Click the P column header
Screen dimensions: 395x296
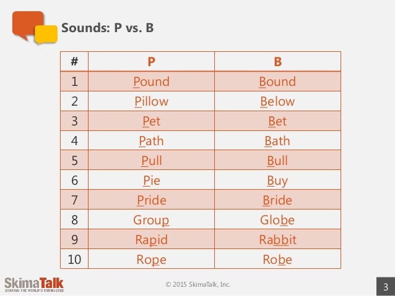[151, 62]
